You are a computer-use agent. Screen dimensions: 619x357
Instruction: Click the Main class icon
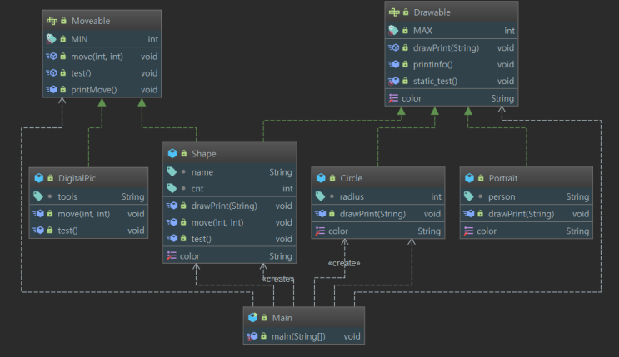(253, 318)
